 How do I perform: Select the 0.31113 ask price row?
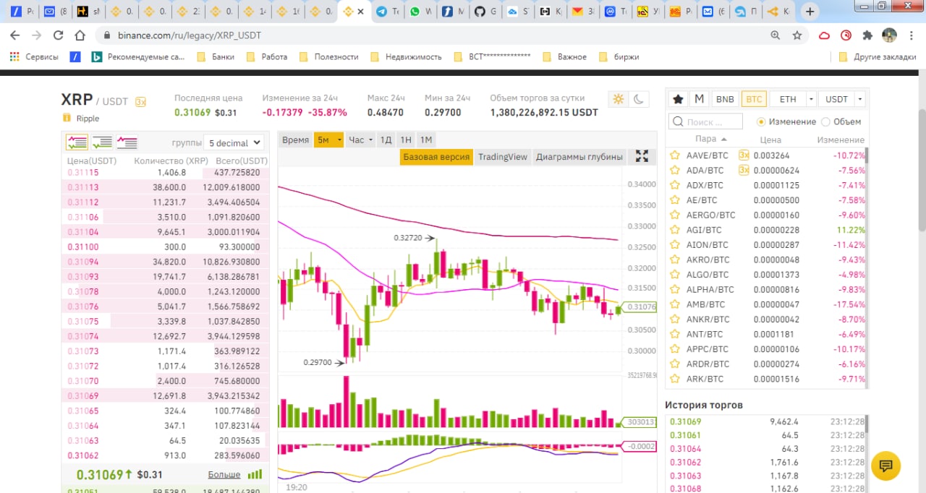(165, 187)
